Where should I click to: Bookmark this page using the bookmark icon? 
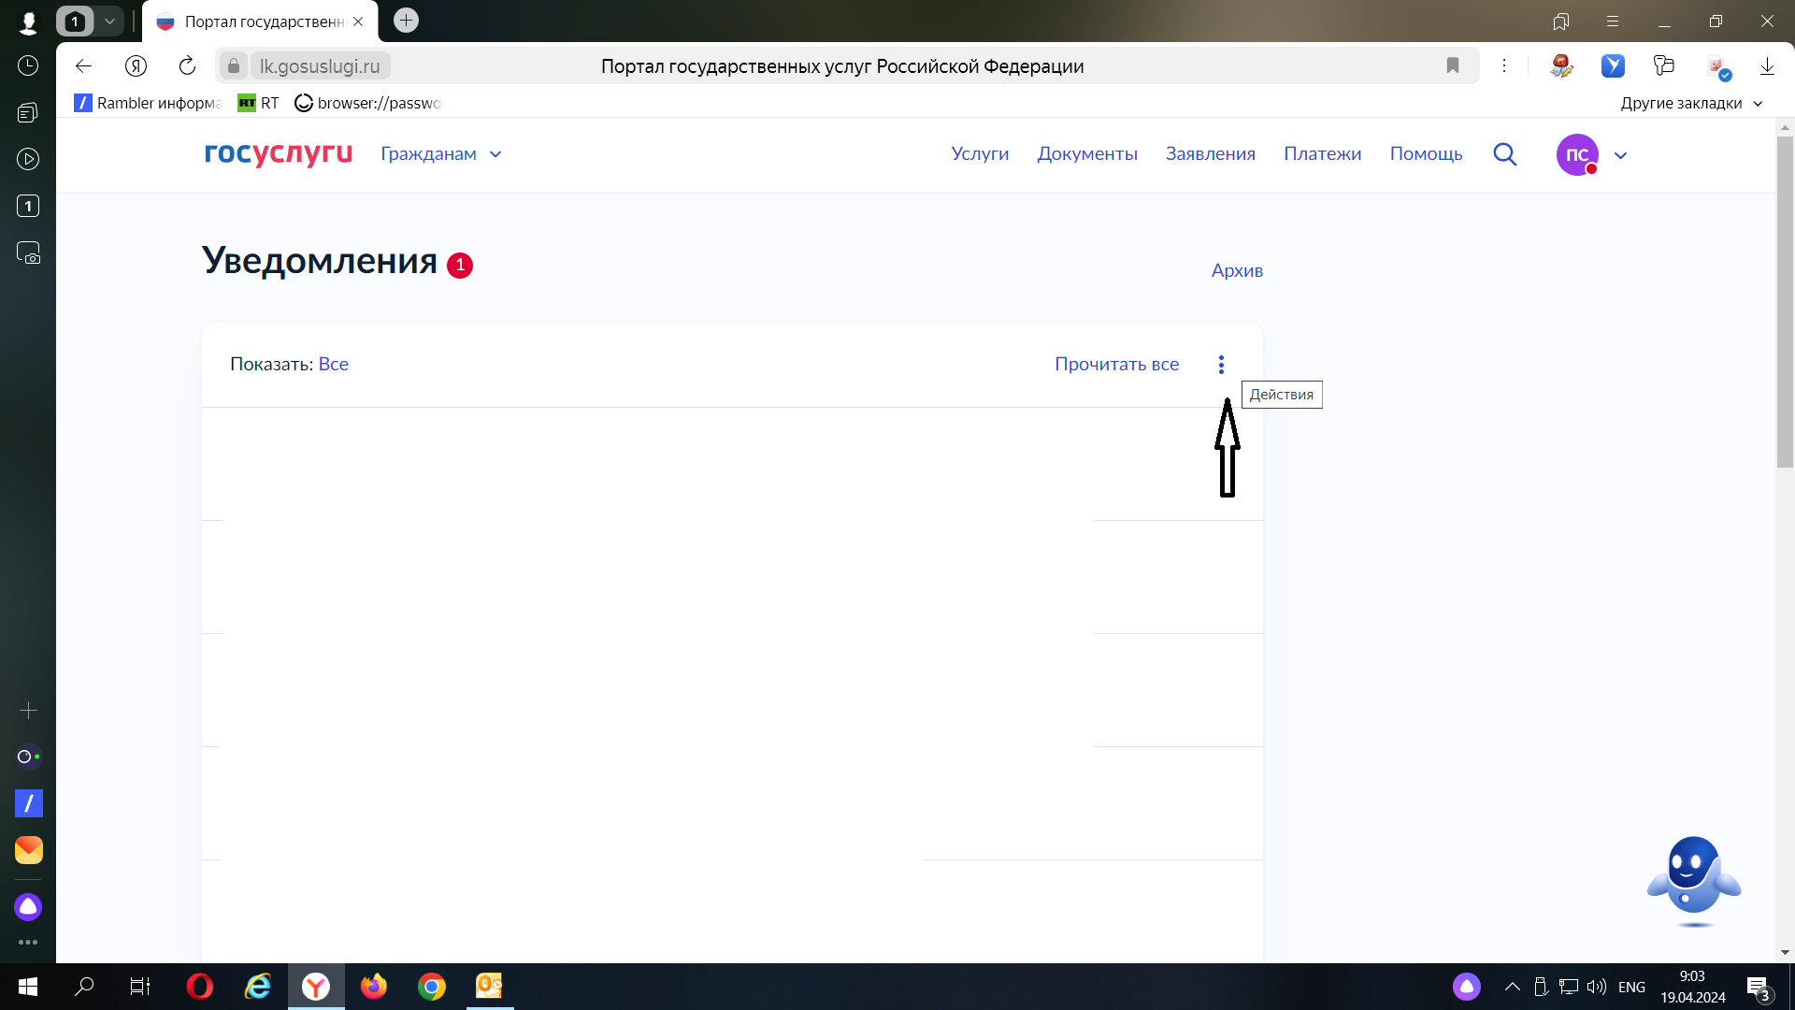pyautogui.click(x=1452, y=65)
